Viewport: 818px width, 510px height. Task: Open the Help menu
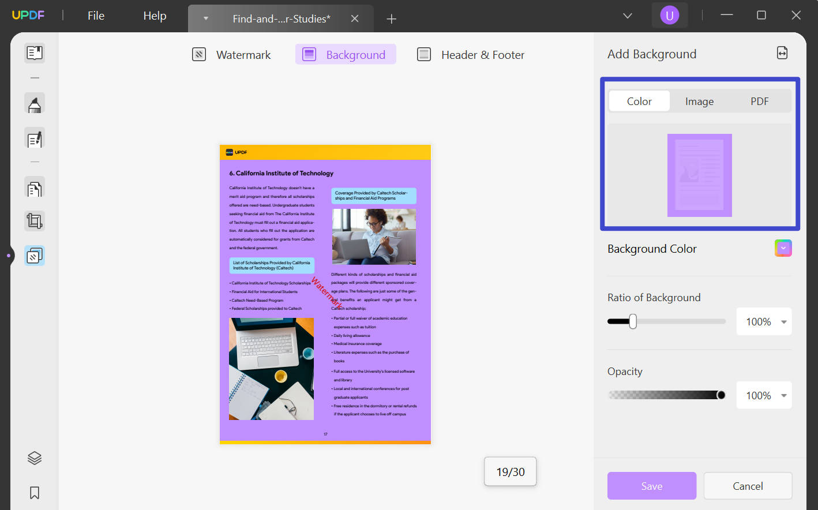(x=154, y=16)
